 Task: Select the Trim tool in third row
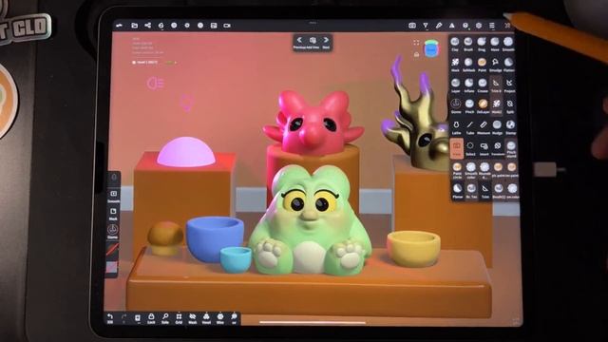(x=496, y=85)
